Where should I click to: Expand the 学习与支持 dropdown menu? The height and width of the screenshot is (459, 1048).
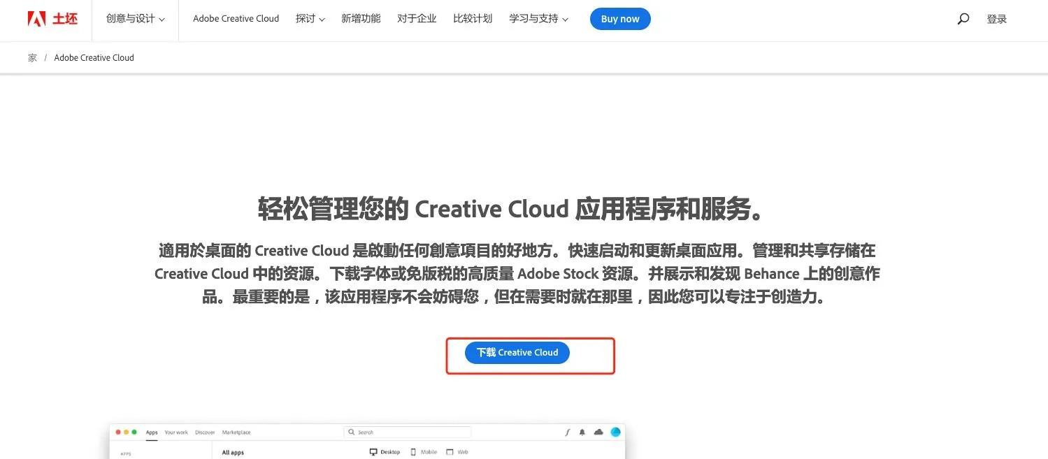point(538,19)
